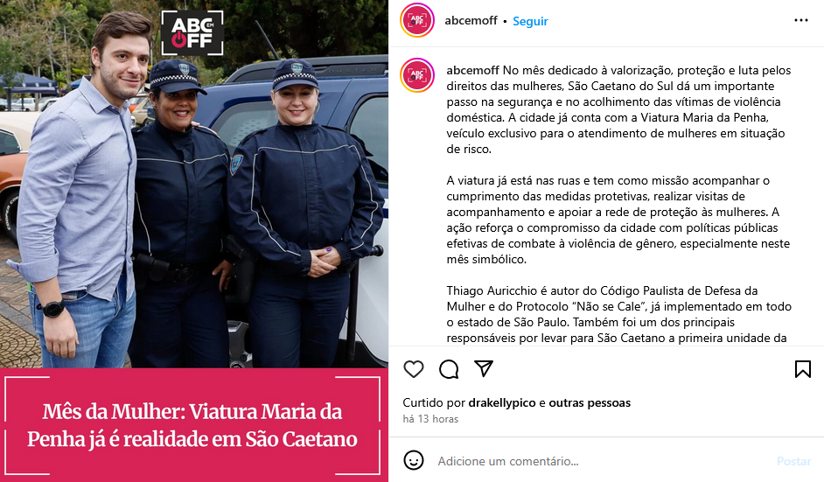
Task: Like the post with the heart icon
Action: click(x=414, y=369)
